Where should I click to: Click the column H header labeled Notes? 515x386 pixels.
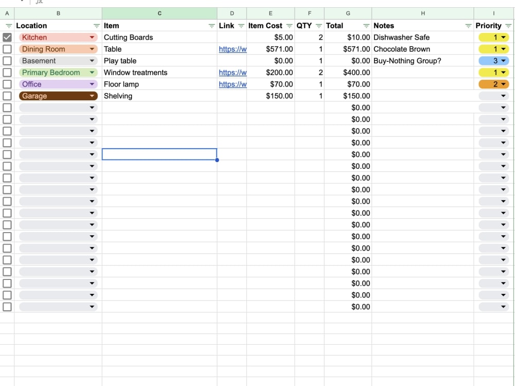(x=423, y=13)
